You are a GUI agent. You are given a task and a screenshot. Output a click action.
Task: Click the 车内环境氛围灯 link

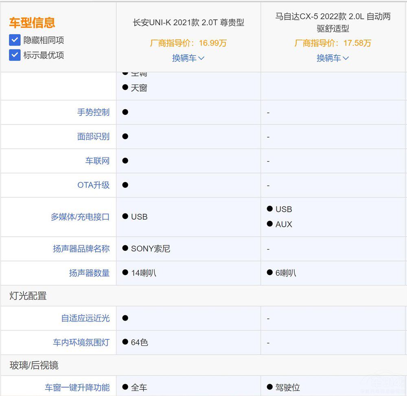tap(81, 342)
